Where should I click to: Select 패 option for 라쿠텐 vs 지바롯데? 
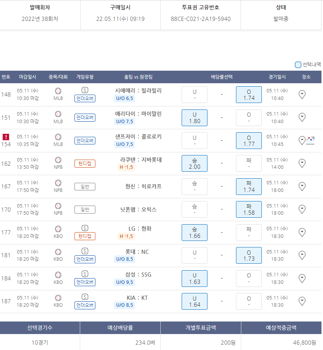[249, 163]
